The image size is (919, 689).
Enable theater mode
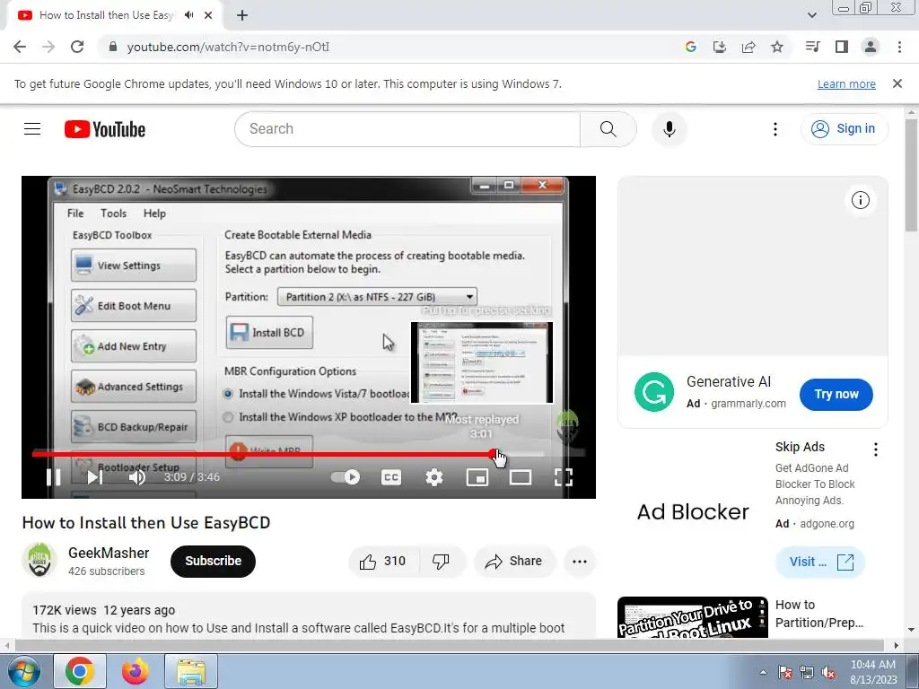pyautogui.click(x=521, y=477)
